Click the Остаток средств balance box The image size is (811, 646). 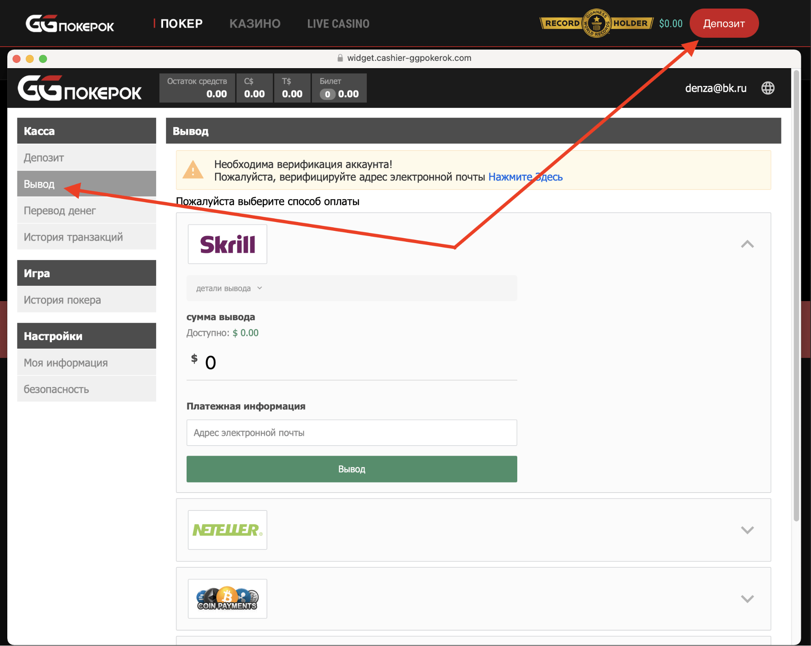(x=197, y=88)
